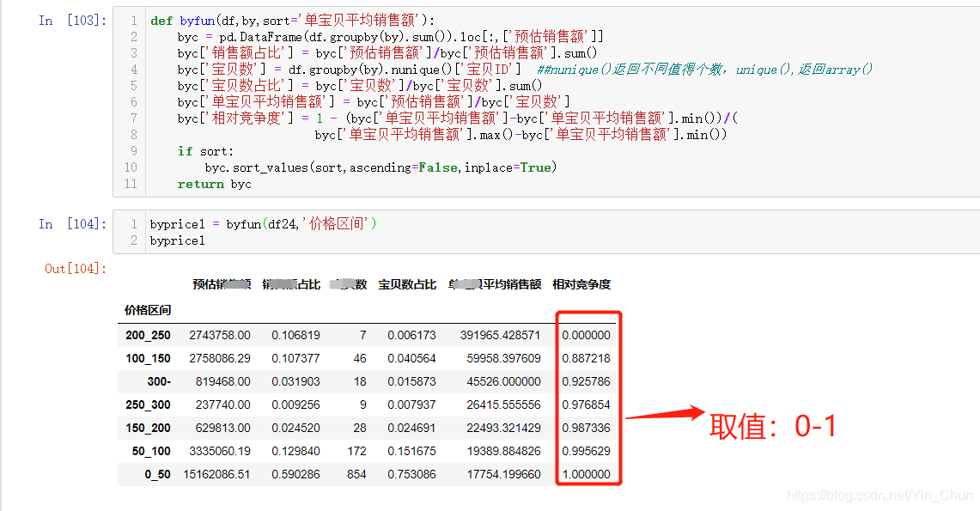
Task: Click the value 0.024520
Action: coord(295,428)
